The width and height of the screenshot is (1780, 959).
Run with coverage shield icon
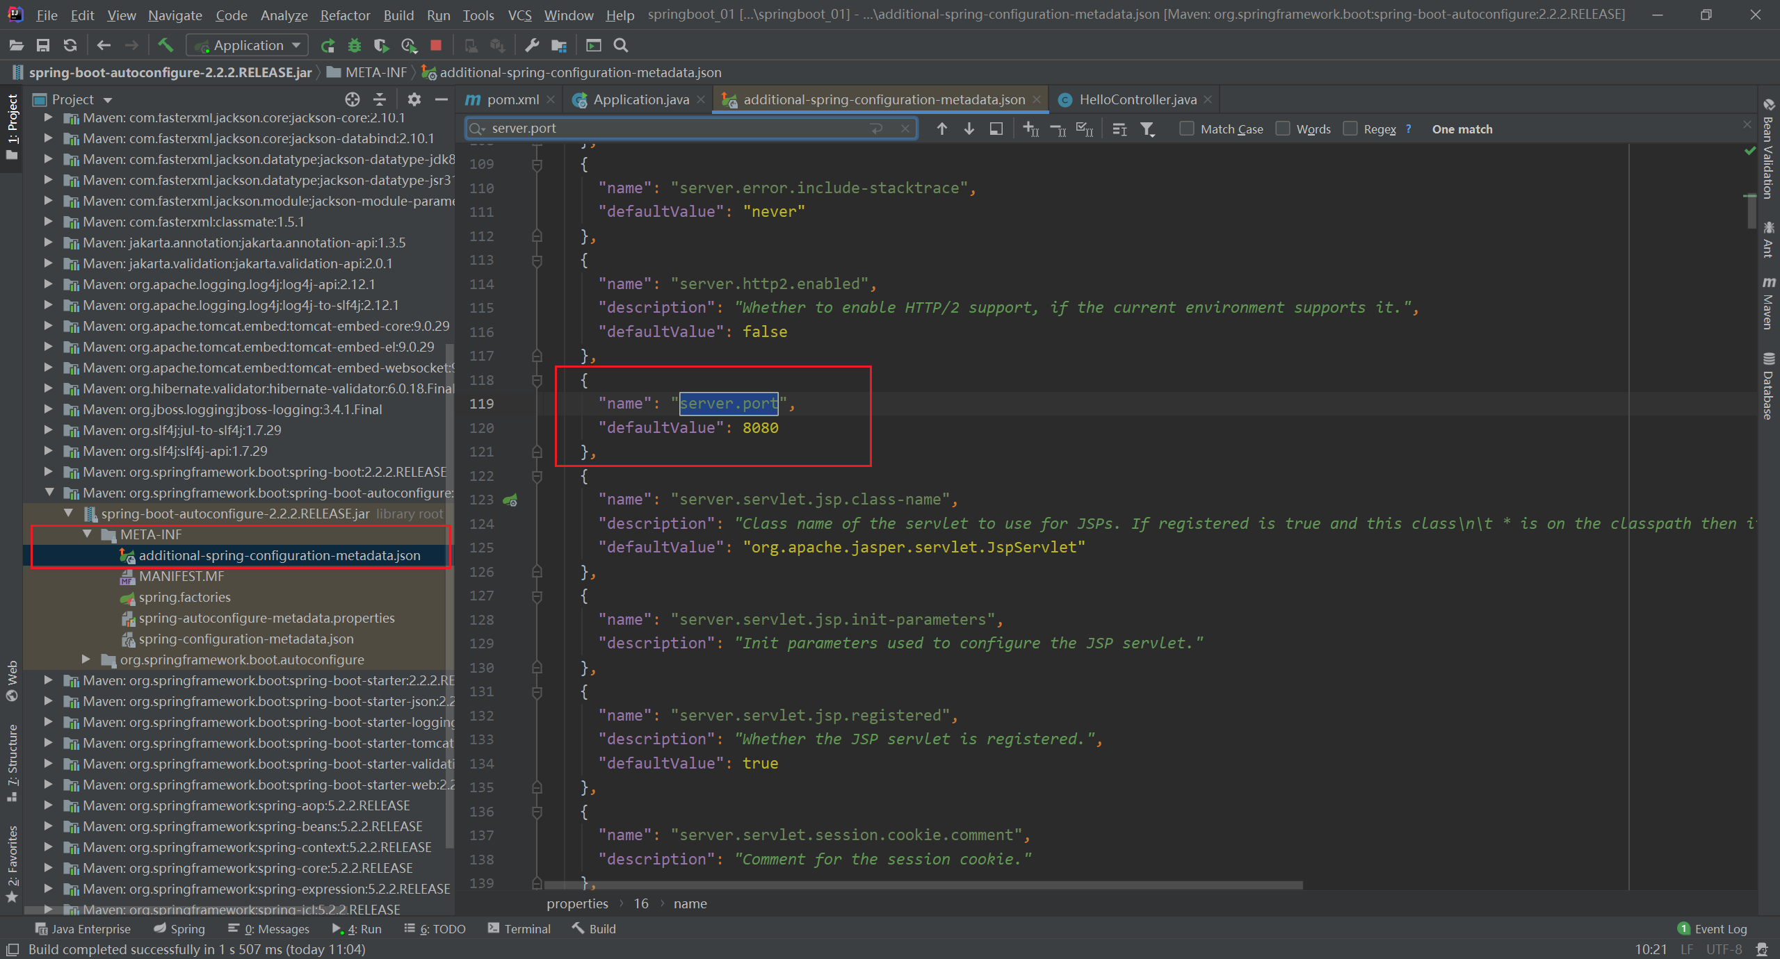(381, 45)
